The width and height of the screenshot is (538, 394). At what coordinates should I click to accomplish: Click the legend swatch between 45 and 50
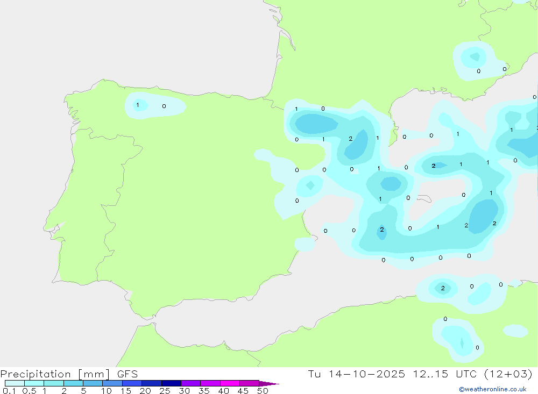[249, 383]
